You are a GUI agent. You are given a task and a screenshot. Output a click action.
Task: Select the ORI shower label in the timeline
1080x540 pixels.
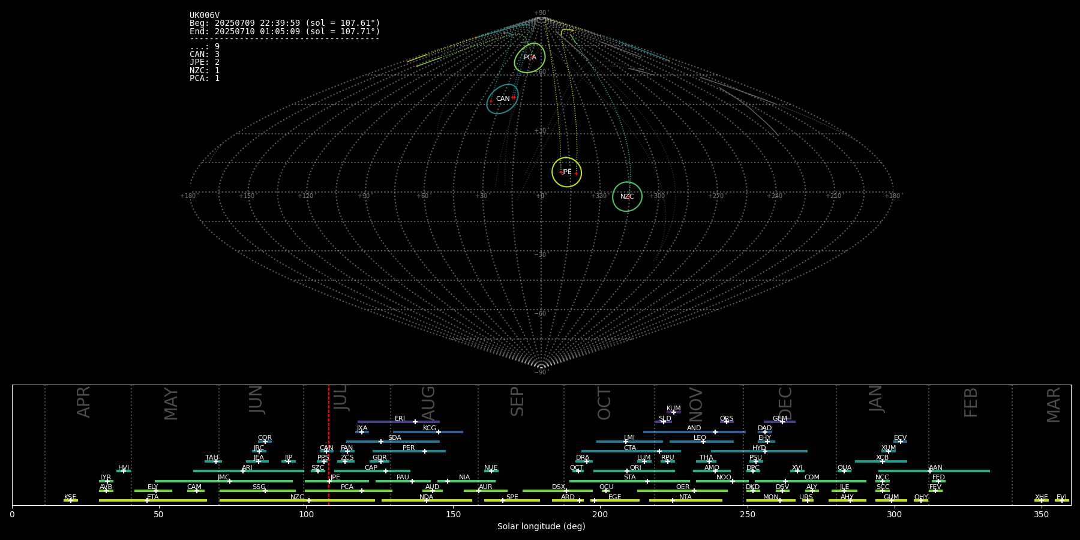[635, 468]
